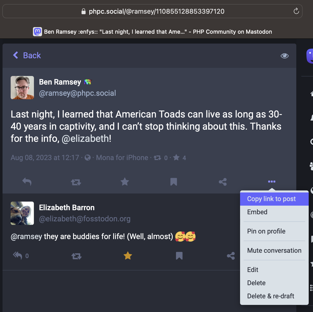
Task: Unfavorite Elizabeth Barron's starred reply
Action: [128, 256]
